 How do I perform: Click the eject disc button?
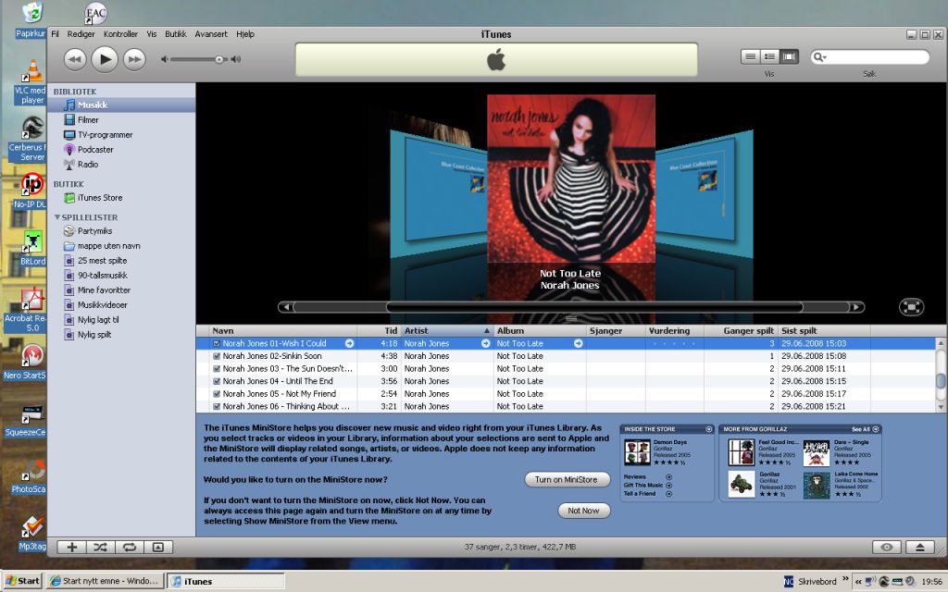919,548
